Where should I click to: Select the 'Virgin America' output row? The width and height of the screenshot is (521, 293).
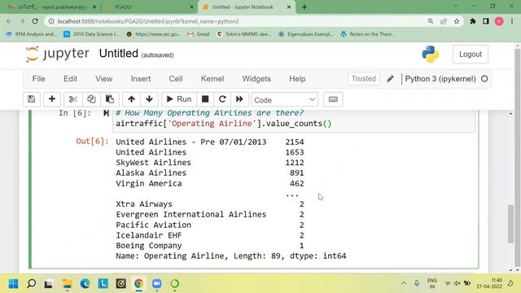210,183
